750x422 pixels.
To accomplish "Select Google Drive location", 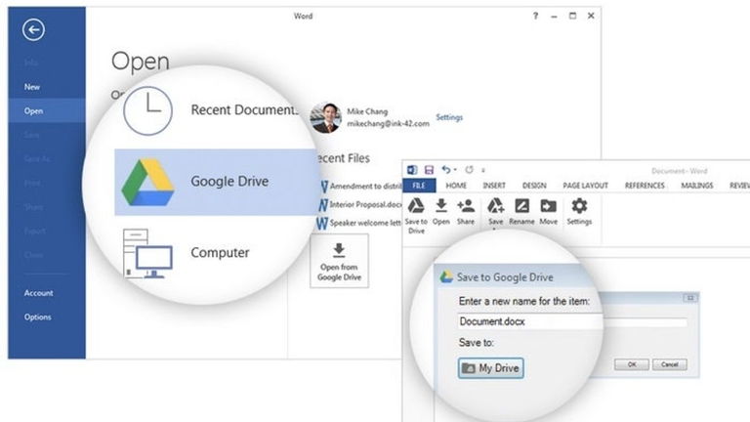I will (x=216, y=182).
